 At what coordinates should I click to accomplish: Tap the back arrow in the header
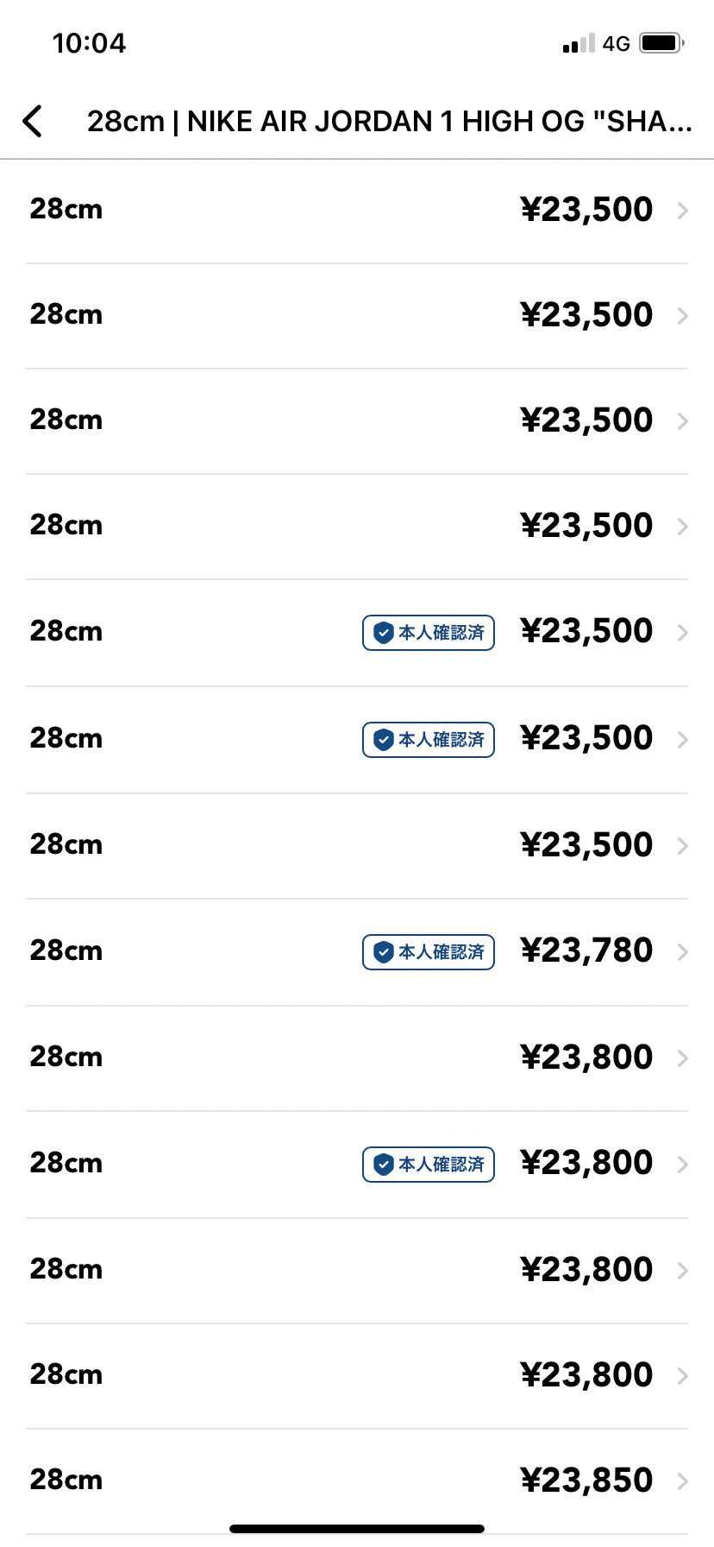click(x=33, y=122)
